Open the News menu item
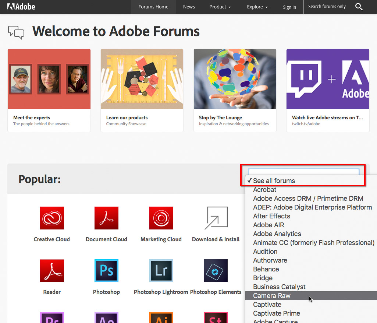377x323 pixels. pyautogui.click(x=189, y=7)
